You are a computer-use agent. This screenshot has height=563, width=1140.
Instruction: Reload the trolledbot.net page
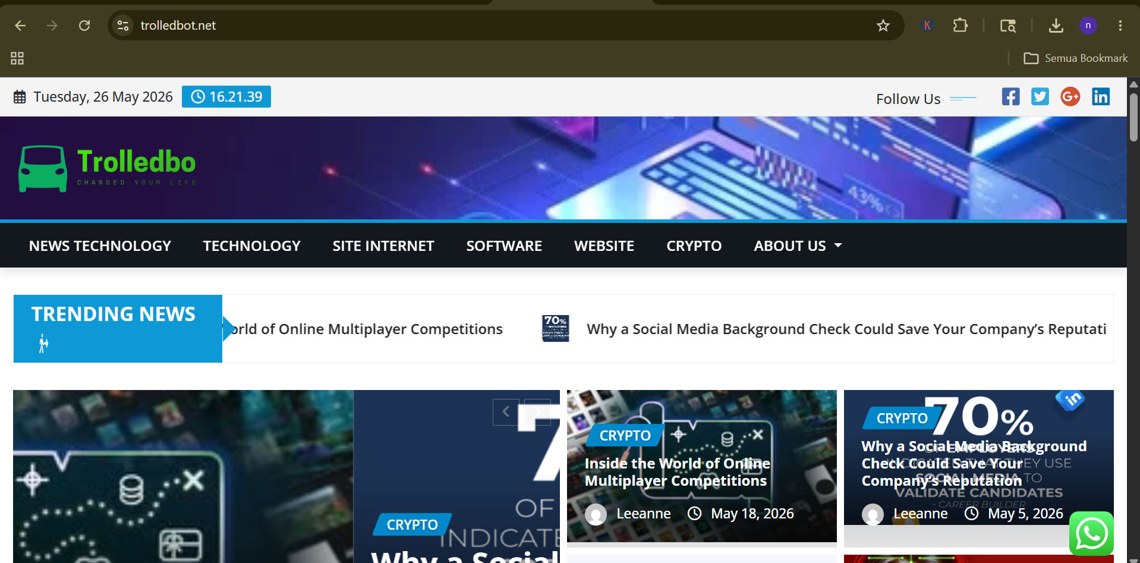click(x=84, y=26)
